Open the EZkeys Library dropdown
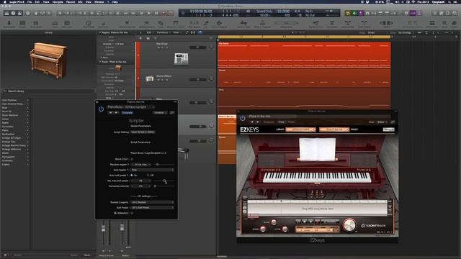 tap(300, 129)
